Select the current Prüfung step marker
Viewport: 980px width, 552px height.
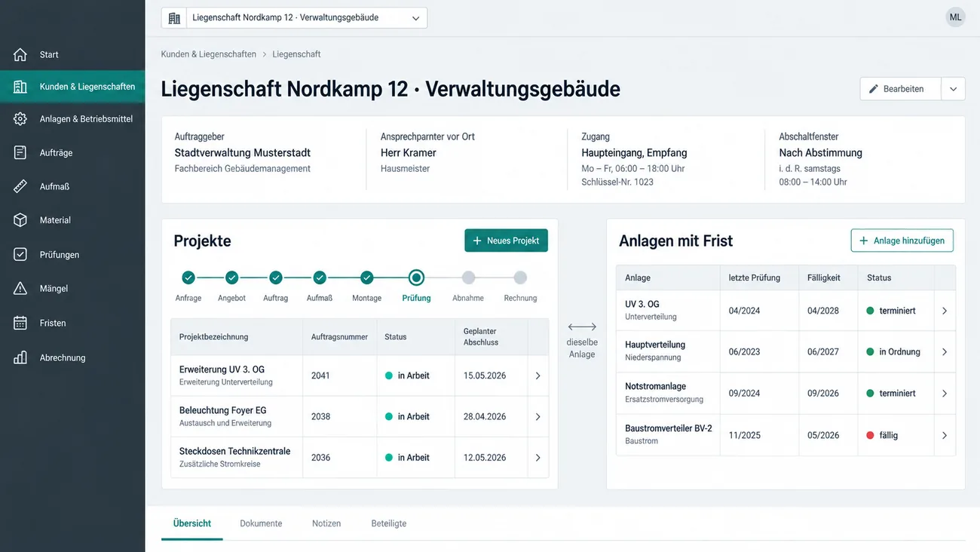coord(417,278)
